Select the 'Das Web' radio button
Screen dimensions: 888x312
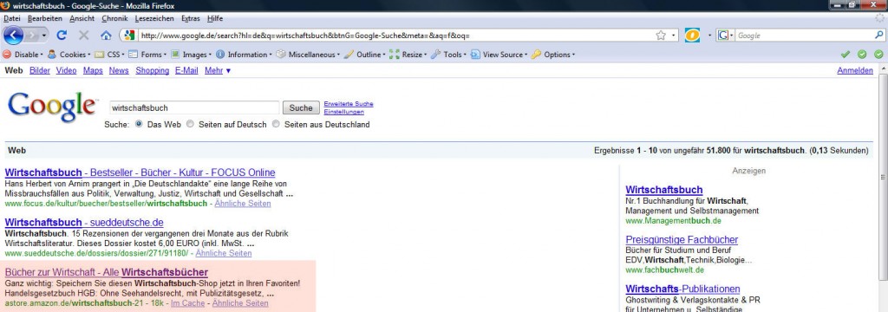pos(140,124)
